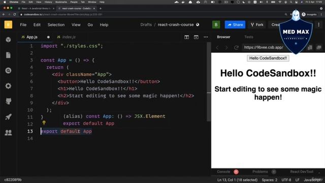Open editor more options ellipsis
The height and width of the screenshot is (183, 325).
click(206, 37)
